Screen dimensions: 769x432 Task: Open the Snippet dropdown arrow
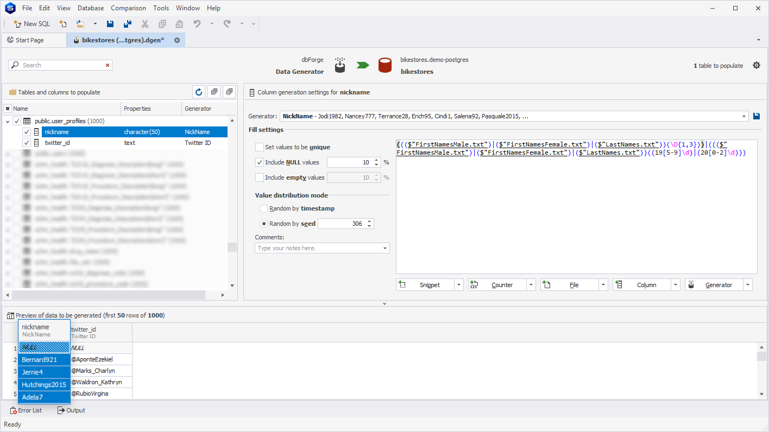[459, 285]
